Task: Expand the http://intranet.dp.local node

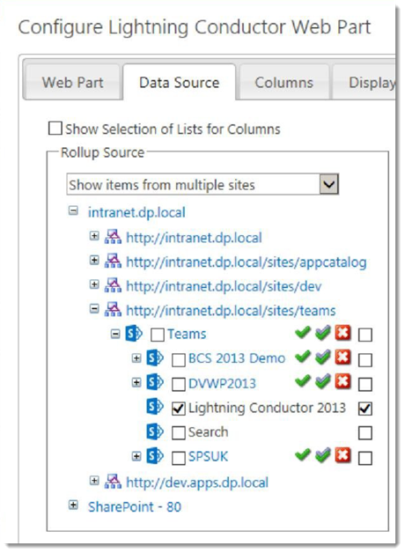Action: pos(94,236)
